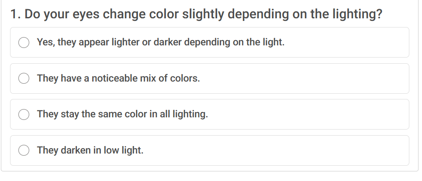
Task: Click the label text 'They darken in low light.'
Action: [90, 150]
